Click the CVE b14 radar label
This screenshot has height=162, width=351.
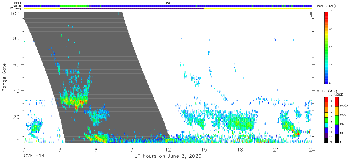pyautogui.click(x=34, y=156)
